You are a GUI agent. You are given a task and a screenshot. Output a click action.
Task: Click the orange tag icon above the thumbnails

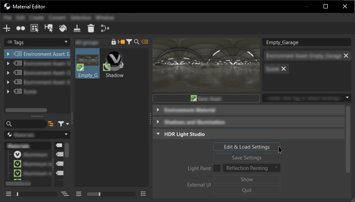(x=145, y=42)
